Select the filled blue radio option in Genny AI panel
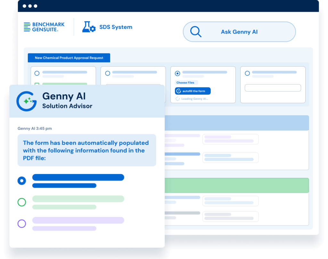This screenshot has height=259, width=328. (22, 181)
